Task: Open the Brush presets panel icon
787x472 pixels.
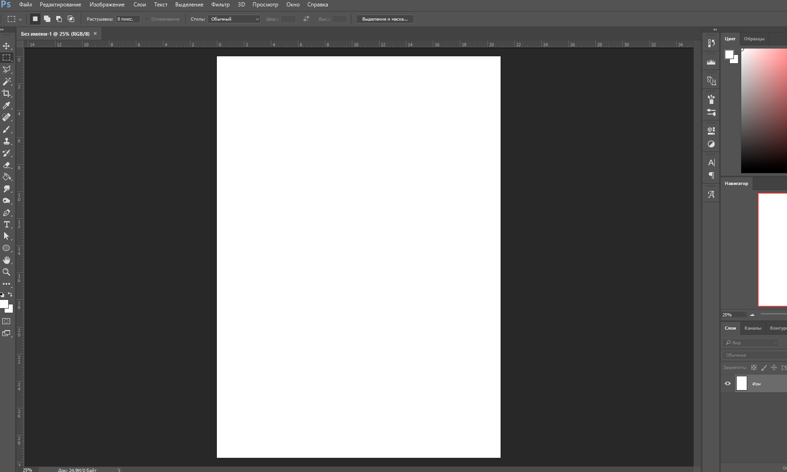Action: (x=711, y=98)
